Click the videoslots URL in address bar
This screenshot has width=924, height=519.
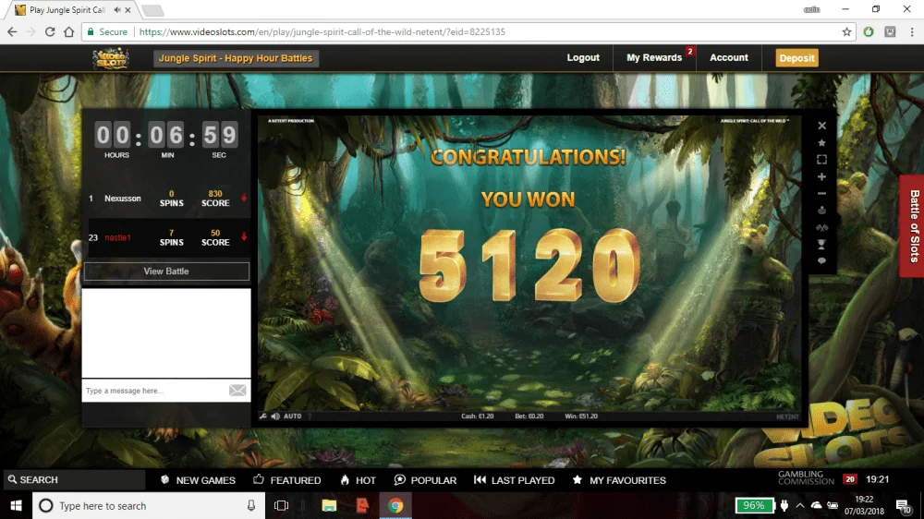(x=322, y=31)
